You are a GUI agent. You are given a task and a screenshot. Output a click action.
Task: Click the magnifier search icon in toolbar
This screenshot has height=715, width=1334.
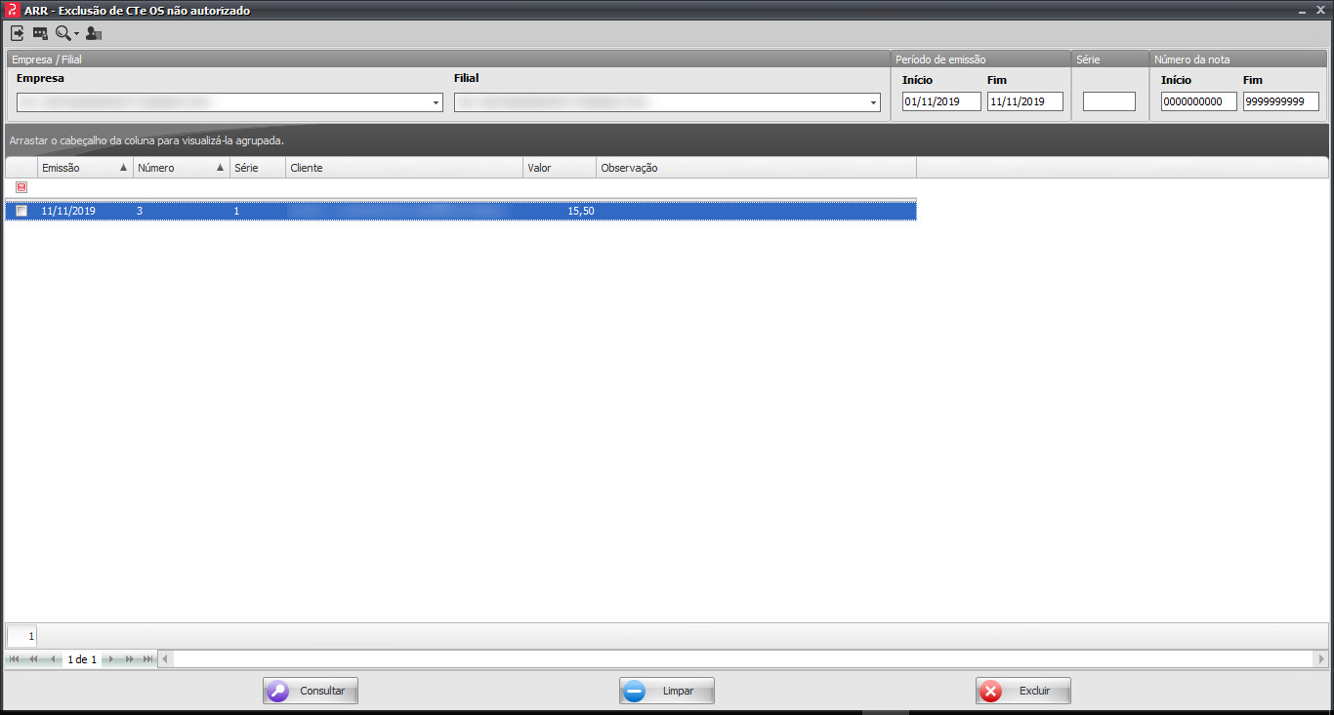click(63, 33)
